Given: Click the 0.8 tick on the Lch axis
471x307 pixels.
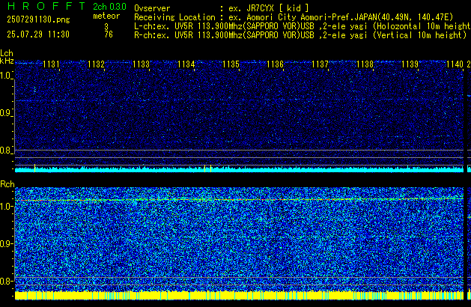Looking at the screenshot, I should coord(6,151).
